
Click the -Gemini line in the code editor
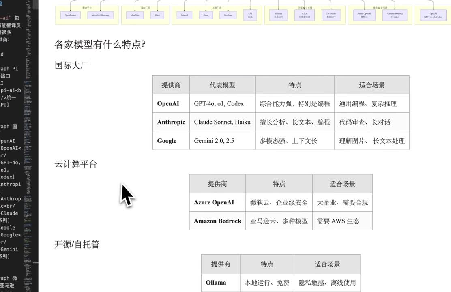[x=9, y=249]
